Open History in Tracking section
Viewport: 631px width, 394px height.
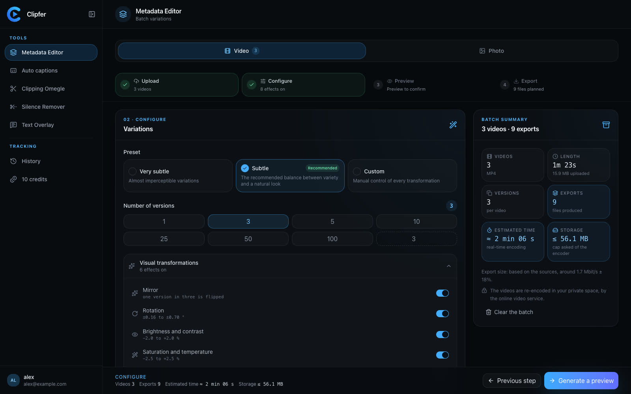pos(51,161)
